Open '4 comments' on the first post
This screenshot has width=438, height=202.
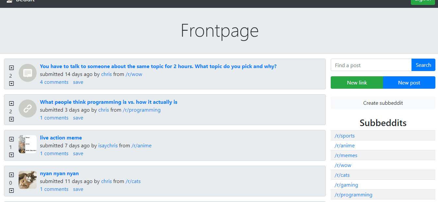pos(54,82)
